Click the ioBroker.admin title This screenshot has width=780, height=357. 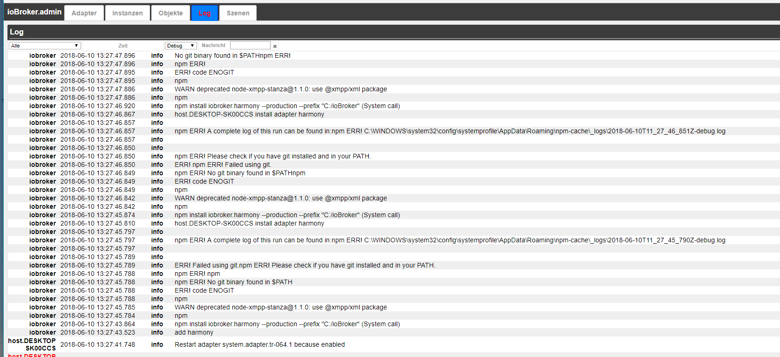click(x=34, y=12)
